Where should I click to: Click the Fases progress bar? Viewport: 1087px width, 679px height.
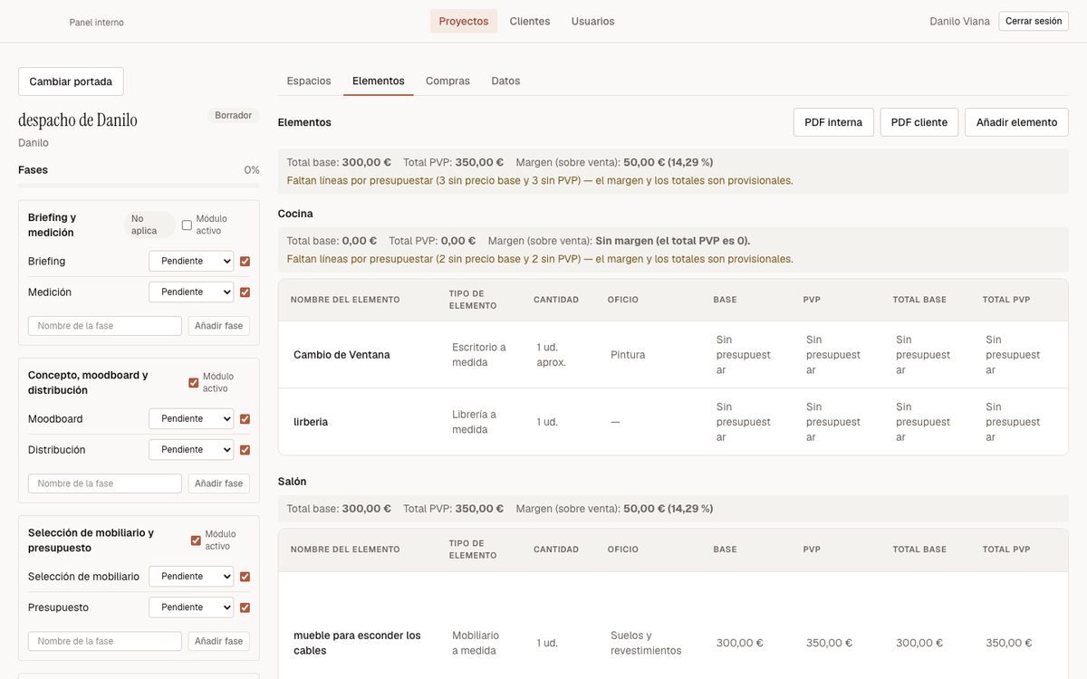139,186
